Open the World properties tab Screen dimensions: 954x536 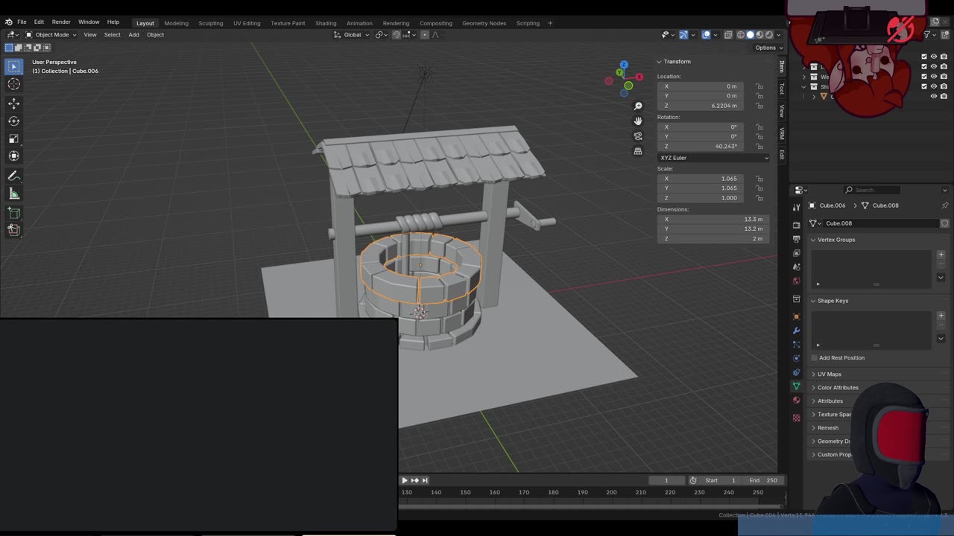(x=796, y=281)
